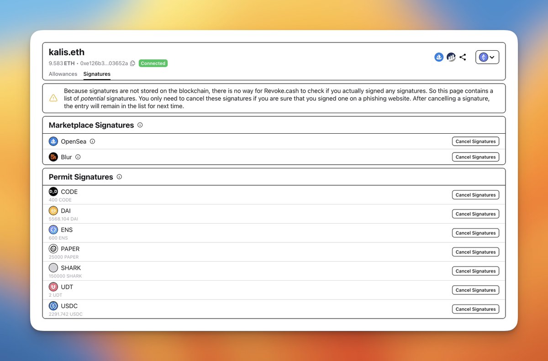Click the warning triangle icon in the notice
The image size is (548, 361).
[53, 98]
